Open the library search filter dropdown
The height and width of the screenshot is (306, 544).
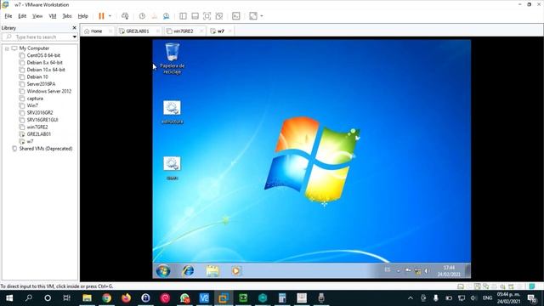coord(75,37)
